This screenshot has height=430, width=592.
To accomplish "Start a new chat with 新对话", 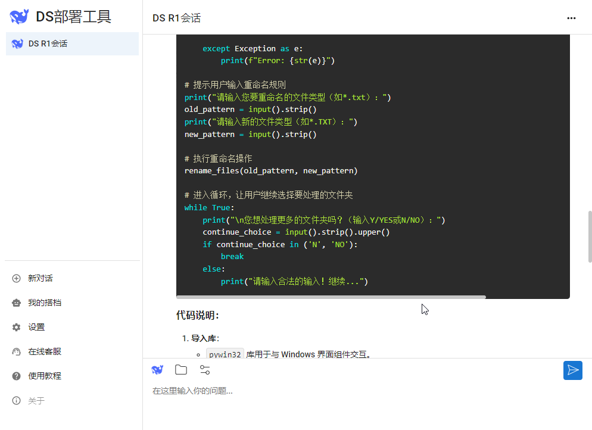I will tap(40, 278).
